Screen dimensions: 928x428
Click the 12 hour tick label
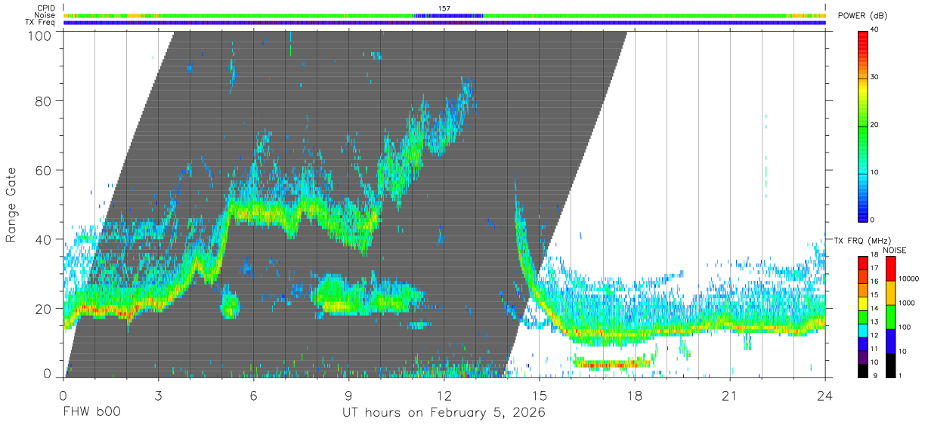click(444, 396)
